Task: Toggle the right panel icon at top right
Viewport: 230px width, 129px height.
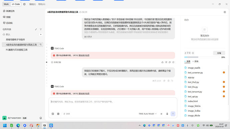Action: 225,12
